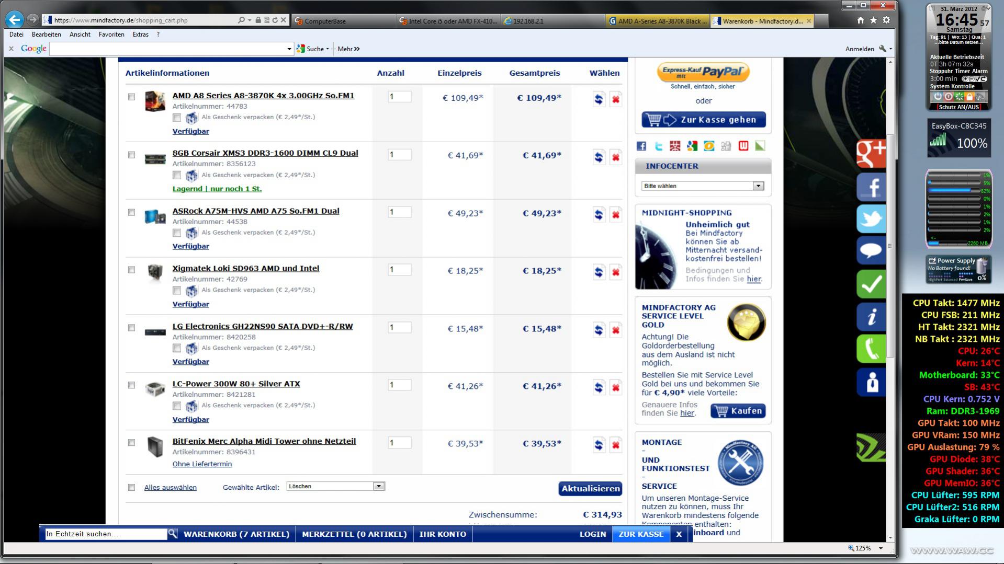Click the green checkmark side button
Image resolution: width=1004 pixels, height=564 pixels.
(871, 284)
